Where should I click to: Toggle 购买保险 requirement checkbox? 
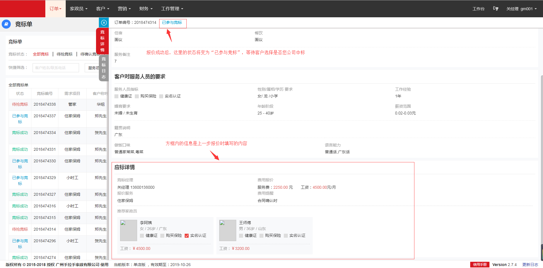[x=137, y=96]
